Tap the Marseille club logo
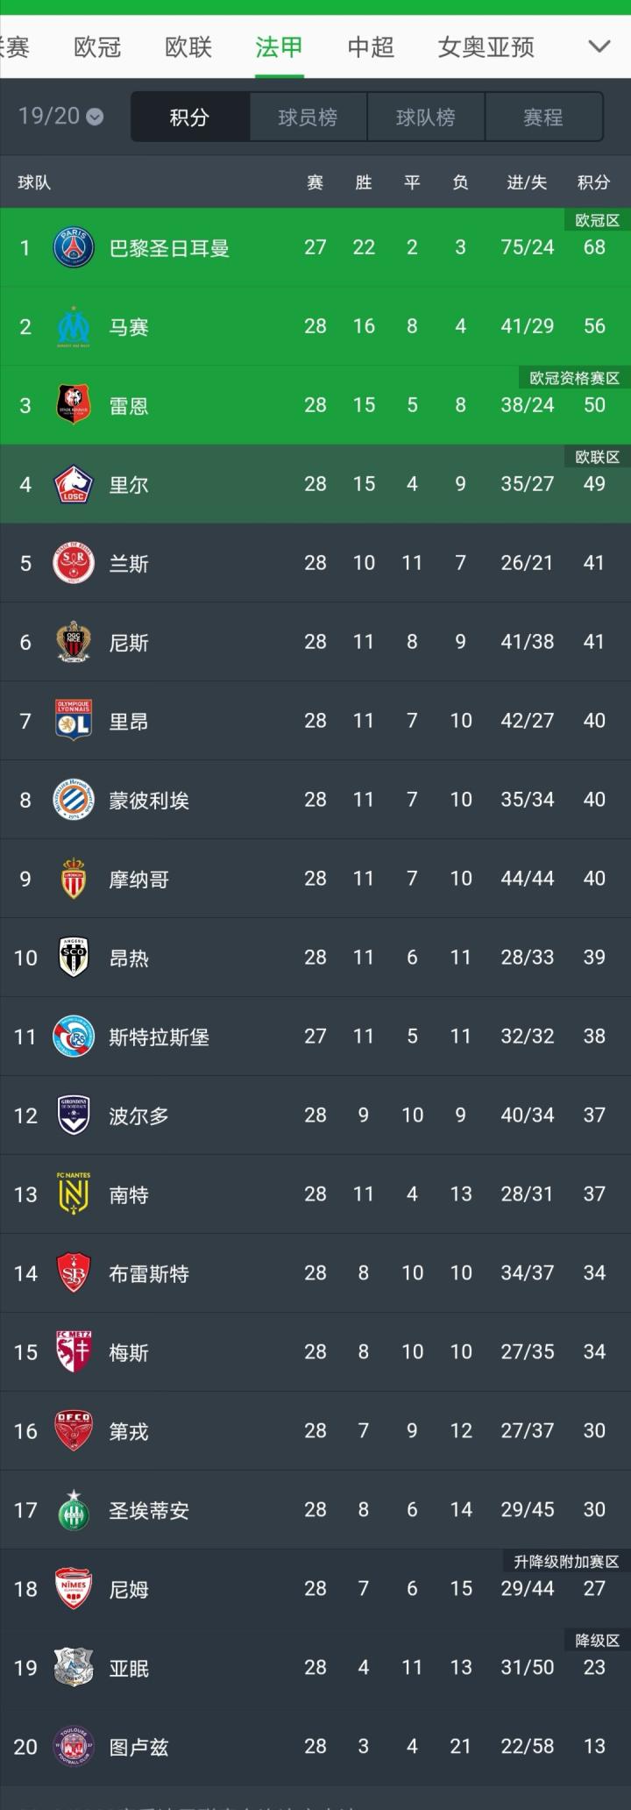The image size is (631, 1810). pyautogui.click(x=74, y=326)
